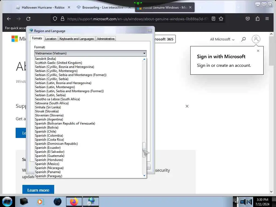The height and width of the screenshot is (207, 276).
Task: Click the Microsoft 365 button
Action: (x=165, y=39)
